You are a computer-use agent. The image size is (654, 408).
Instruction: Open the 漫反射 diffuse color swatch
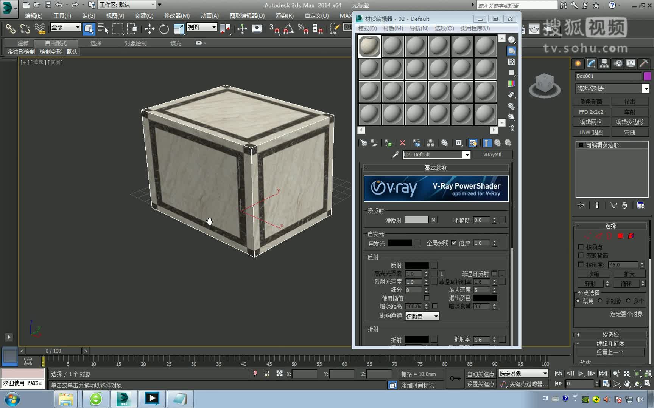pyautogui.click(x=416, y=219)
